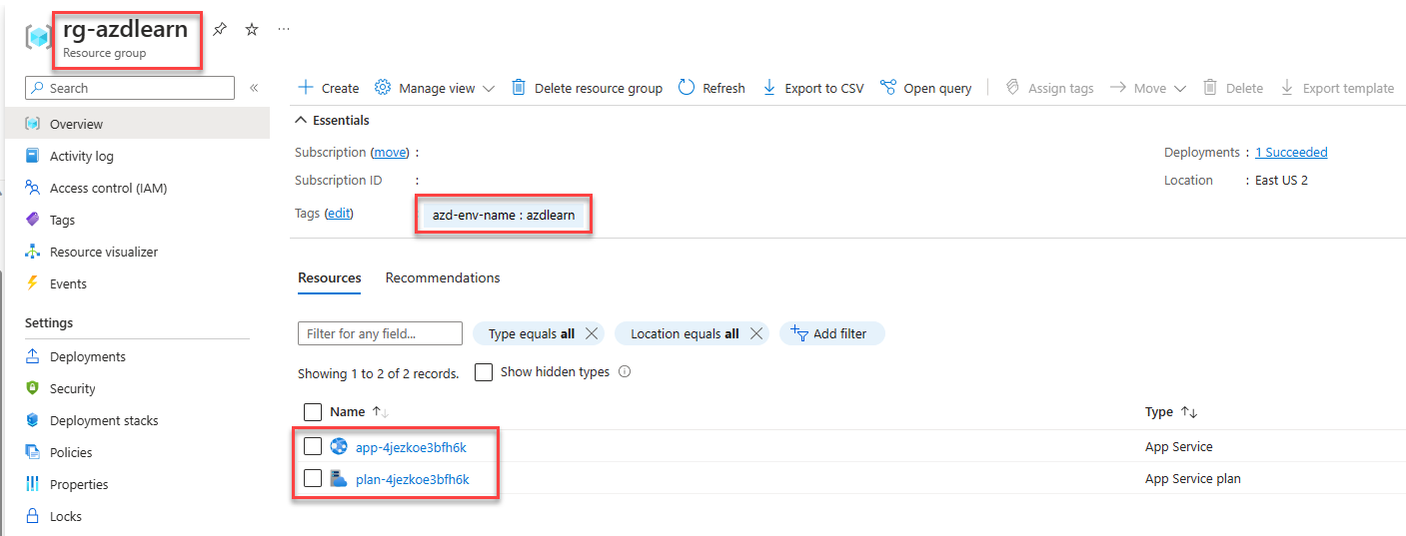Click the Policies sidebar icon

[33, 452]
